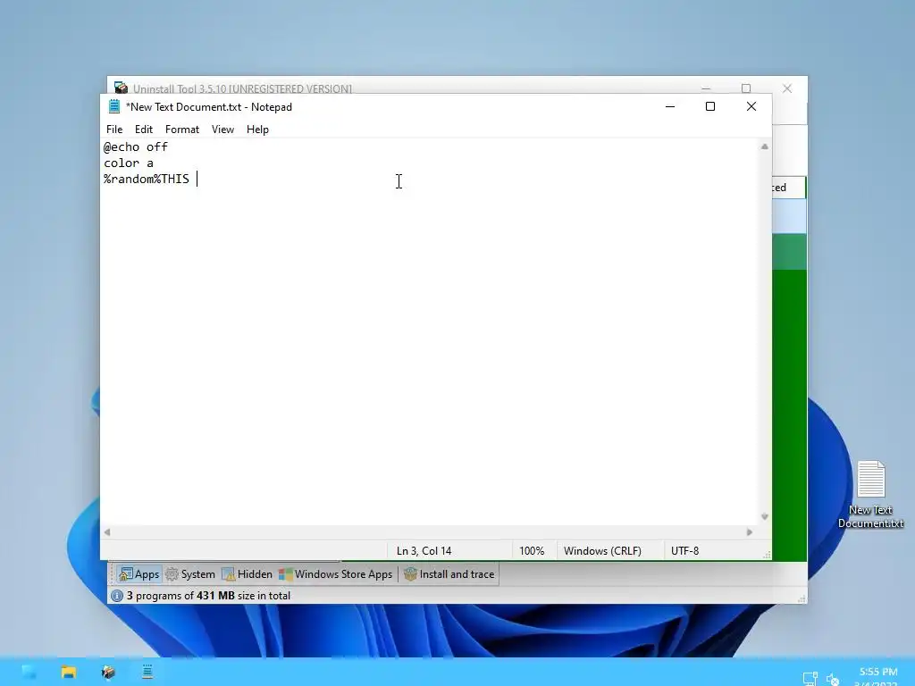Close the Uninstall Tool window
915x686 pixels.
[787, 88]
